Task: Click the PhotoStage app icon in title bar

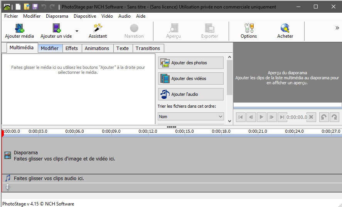Action: (x=7, y=7)
